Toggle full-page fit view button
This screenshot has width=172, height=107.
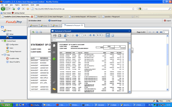click(113, 35)
